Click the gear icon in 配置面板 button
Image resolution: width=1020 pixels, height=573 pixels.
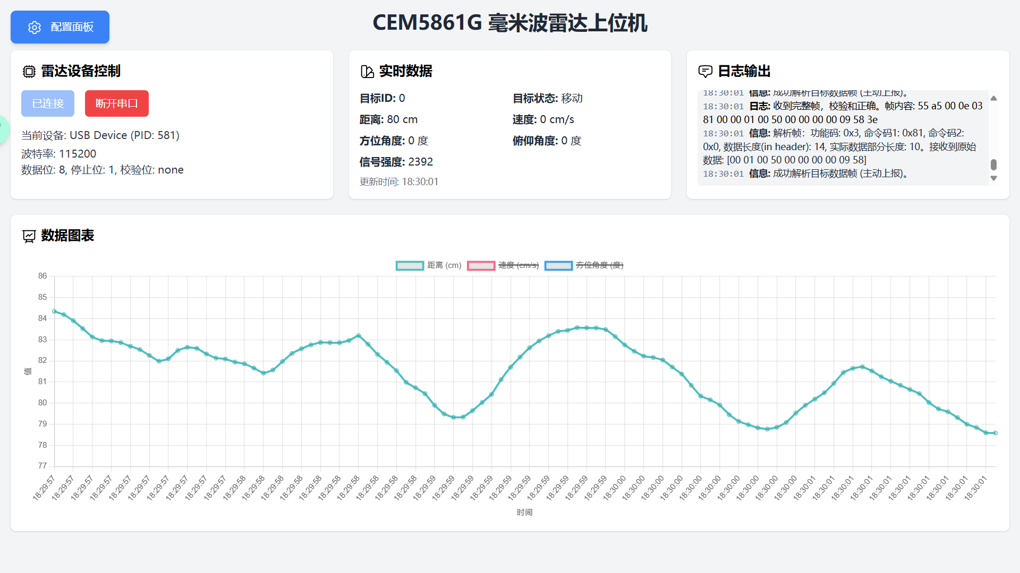tap(35, 28)
